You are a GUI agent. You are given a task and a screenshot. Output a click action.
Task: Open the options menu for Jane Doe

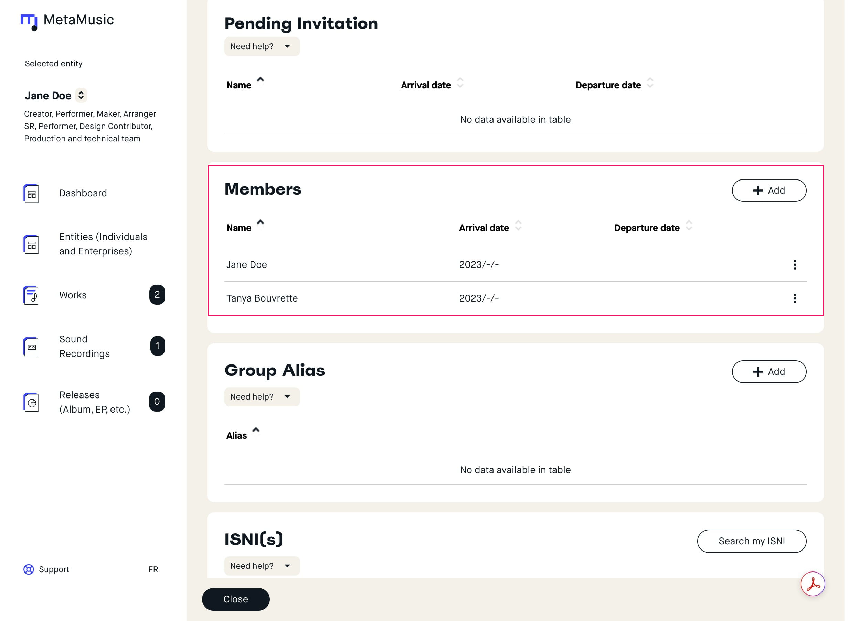click(795, 265)
